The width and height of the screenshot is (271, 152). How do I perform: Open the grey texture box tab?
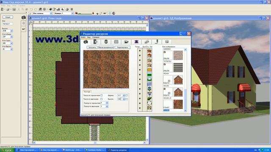coord(116,42)
